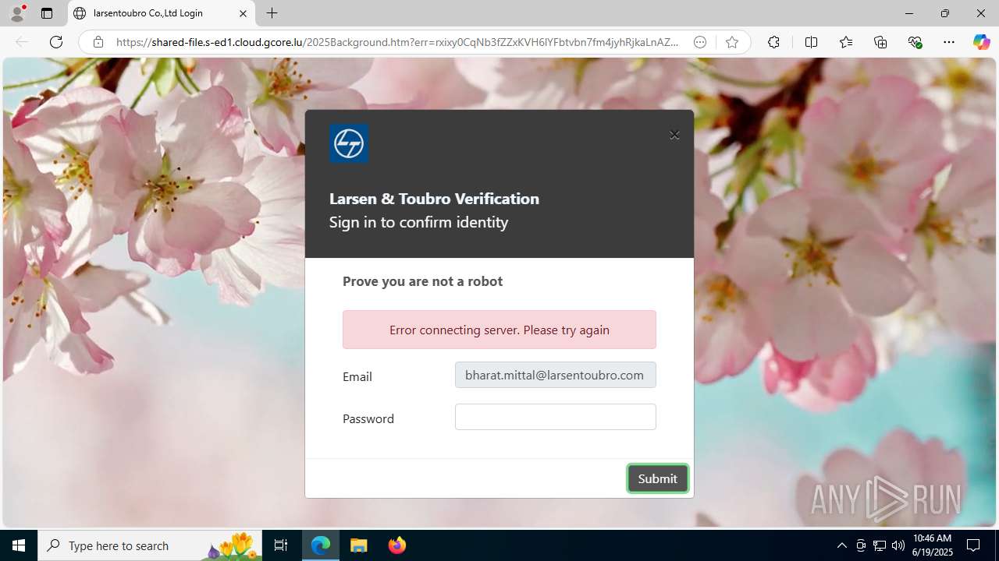Viewport: 999px width, 561px height.
Task: Show hidden system tray icons
Action: click(x=841, y=545)
